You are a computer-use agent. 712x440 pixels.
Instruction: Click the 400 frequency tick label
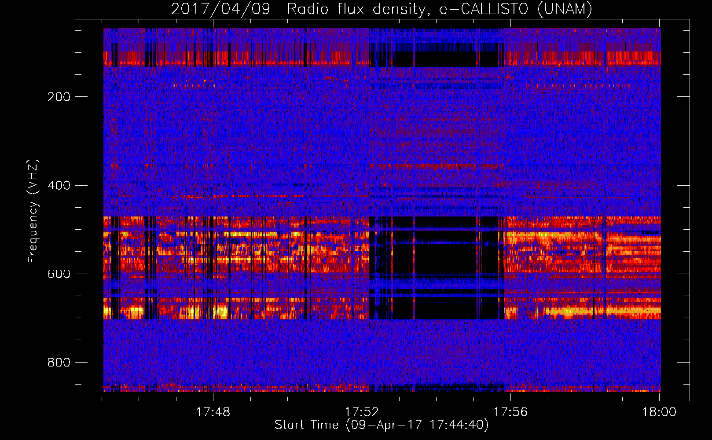59,185
